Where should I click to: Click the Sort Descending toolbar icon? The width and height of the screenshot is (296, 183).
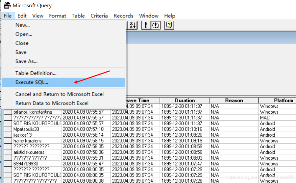click(x=133, y=25)
